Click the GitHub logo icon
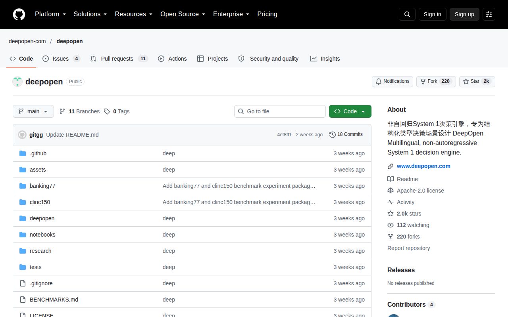Image resolution: width=508 pixels, height=317 pixels. (x=19, y=14)
